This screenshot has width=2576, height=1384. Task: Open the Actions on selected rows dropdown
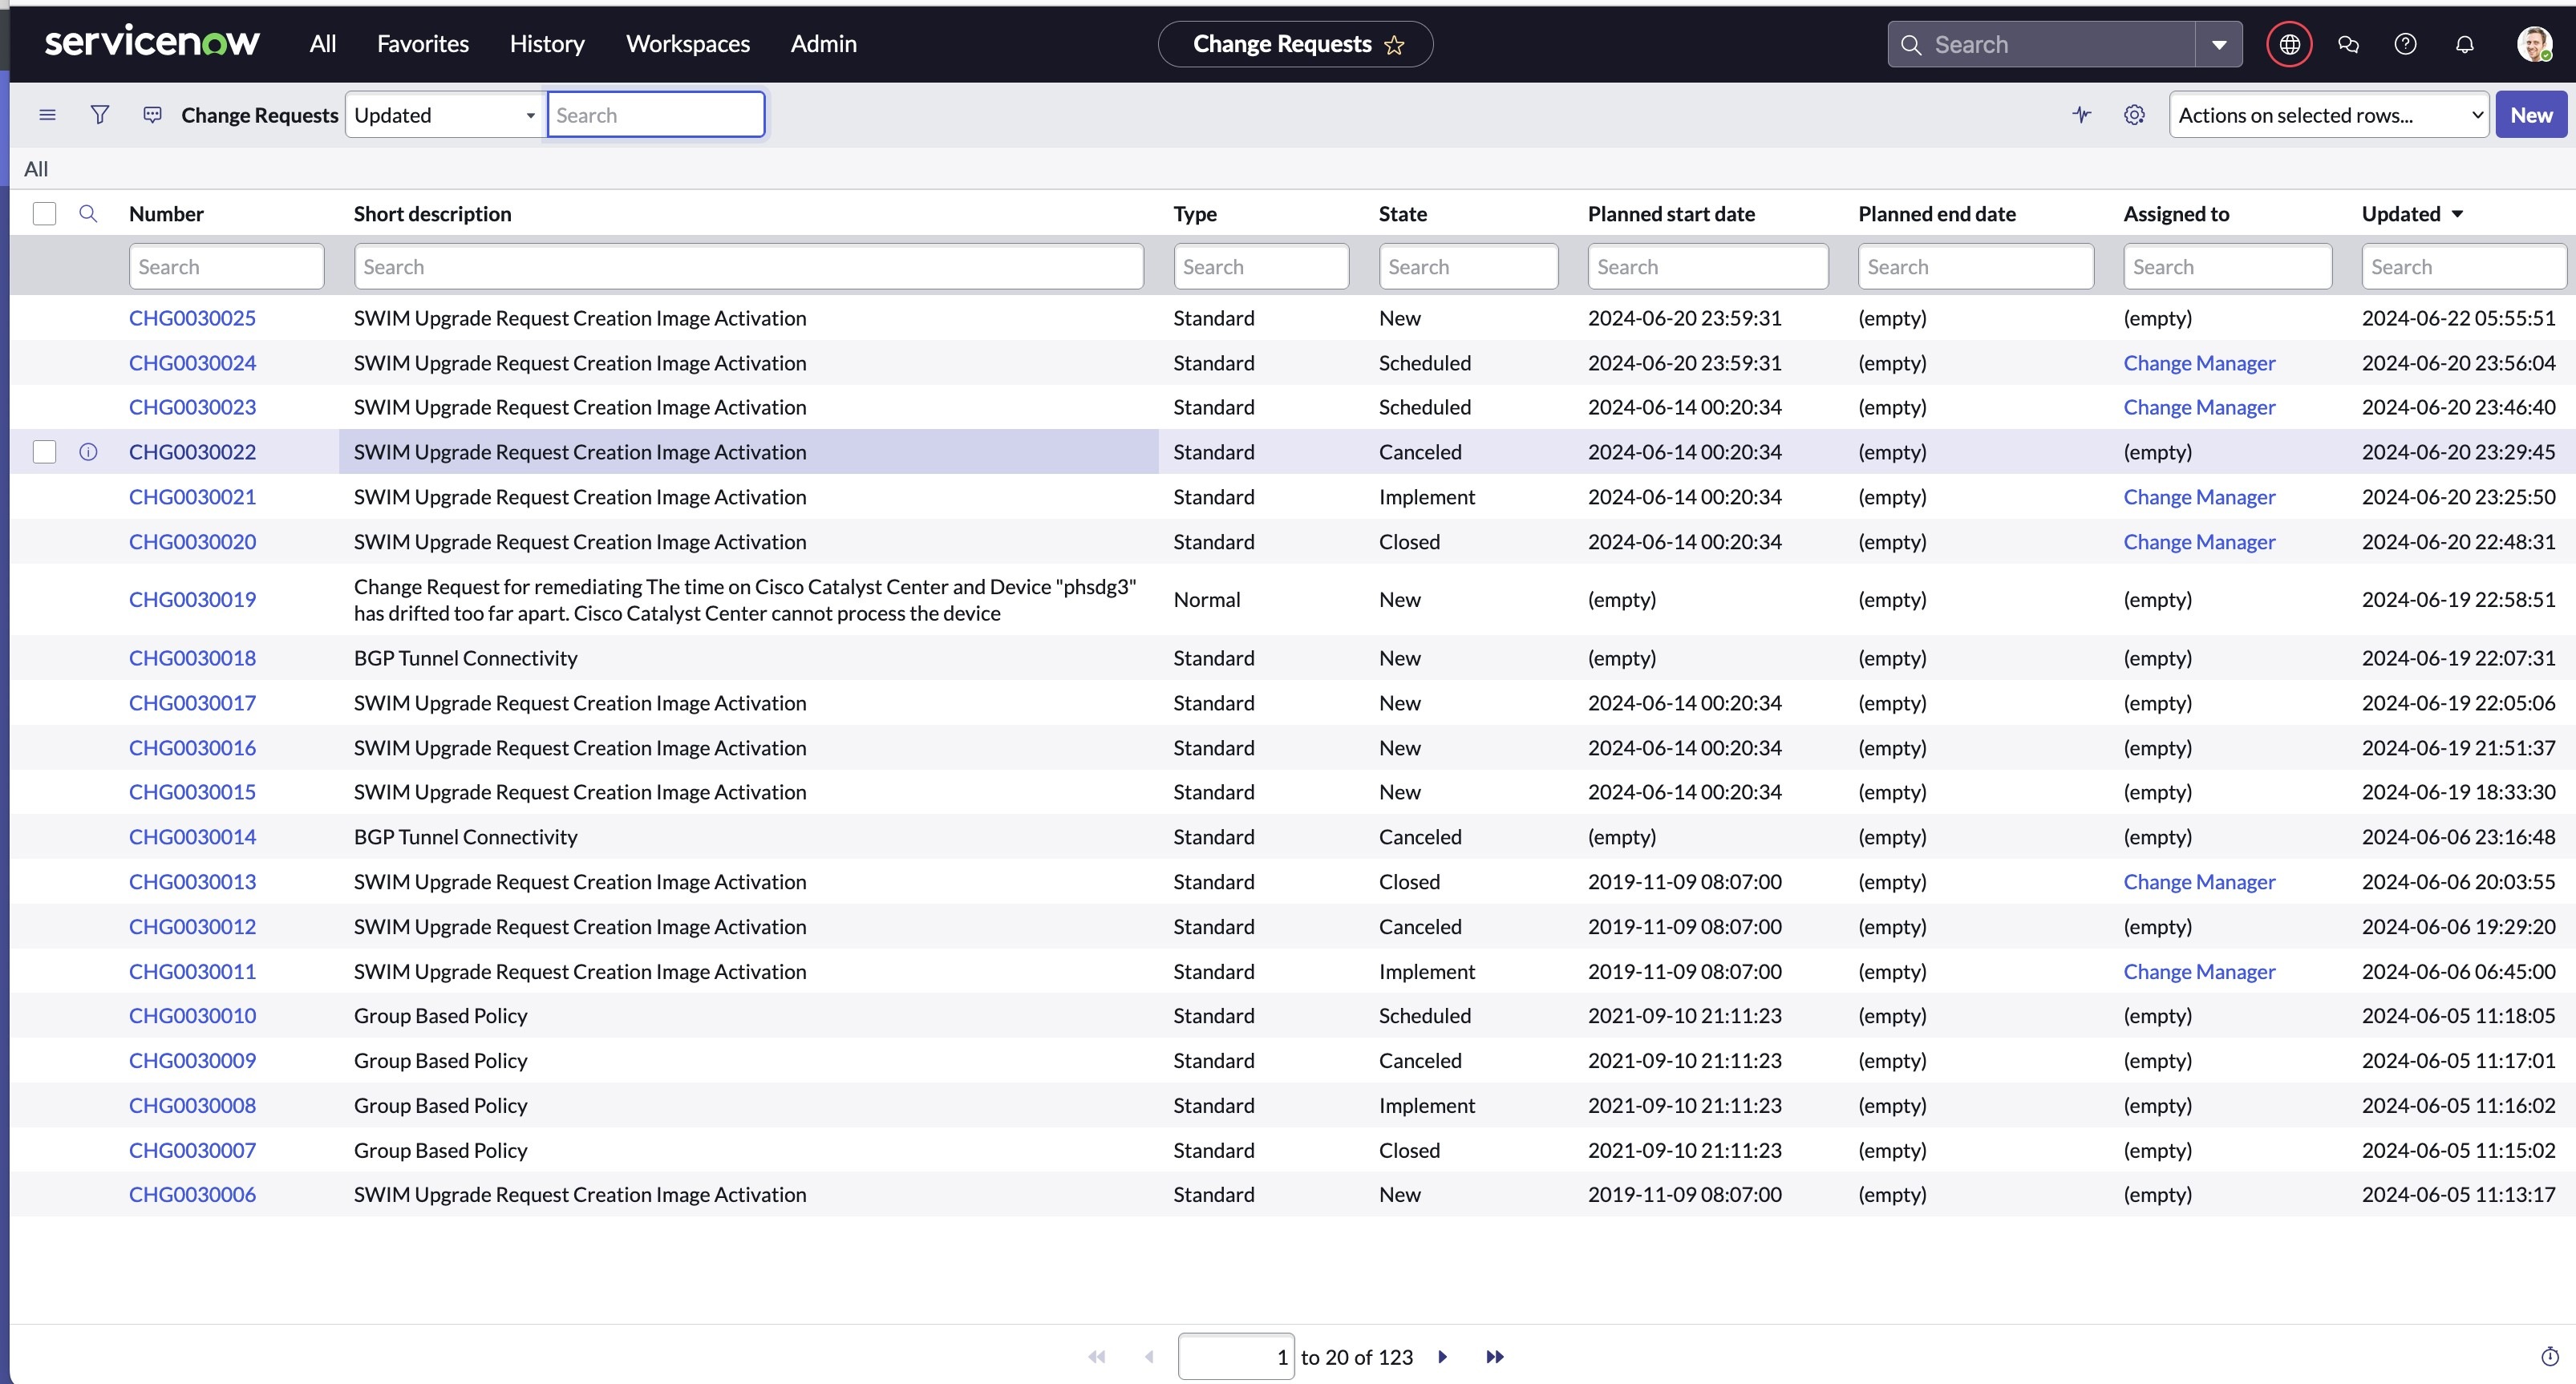(2328, 114)
